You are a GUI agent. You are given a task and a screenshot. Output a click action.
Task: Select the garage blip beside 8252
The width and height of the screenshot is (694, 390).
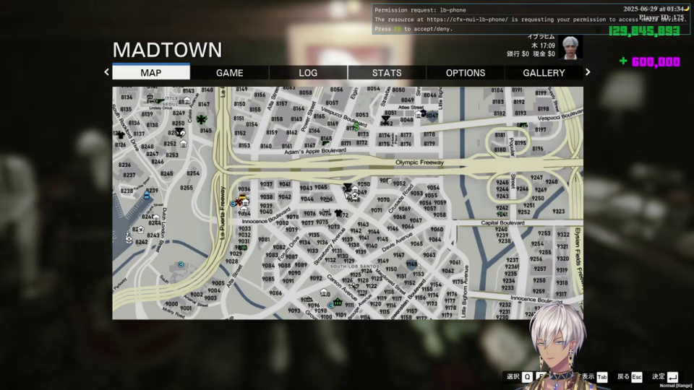[x=183, y=143]
